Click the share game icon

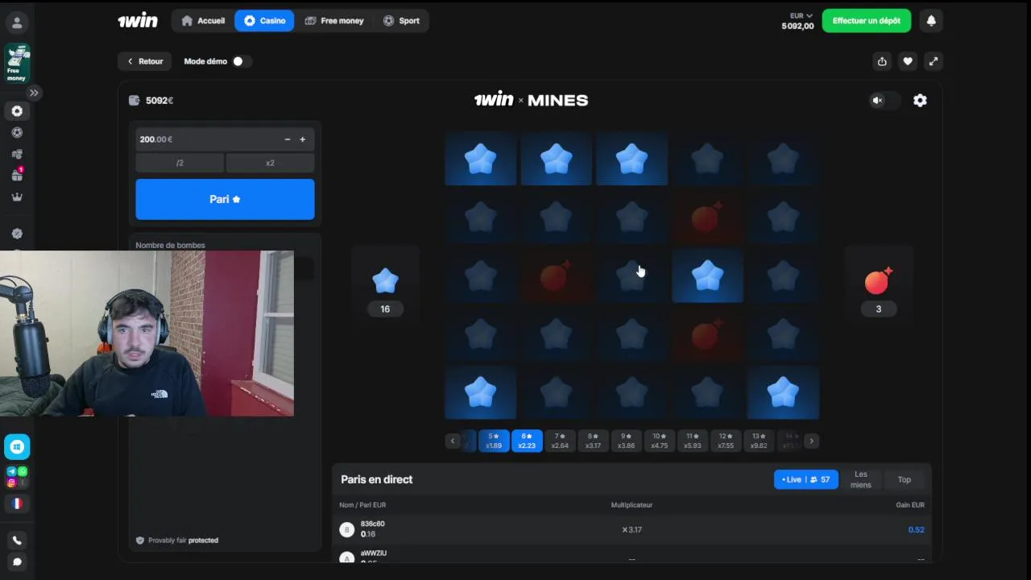pyautogui.click(x=882, y=61)
